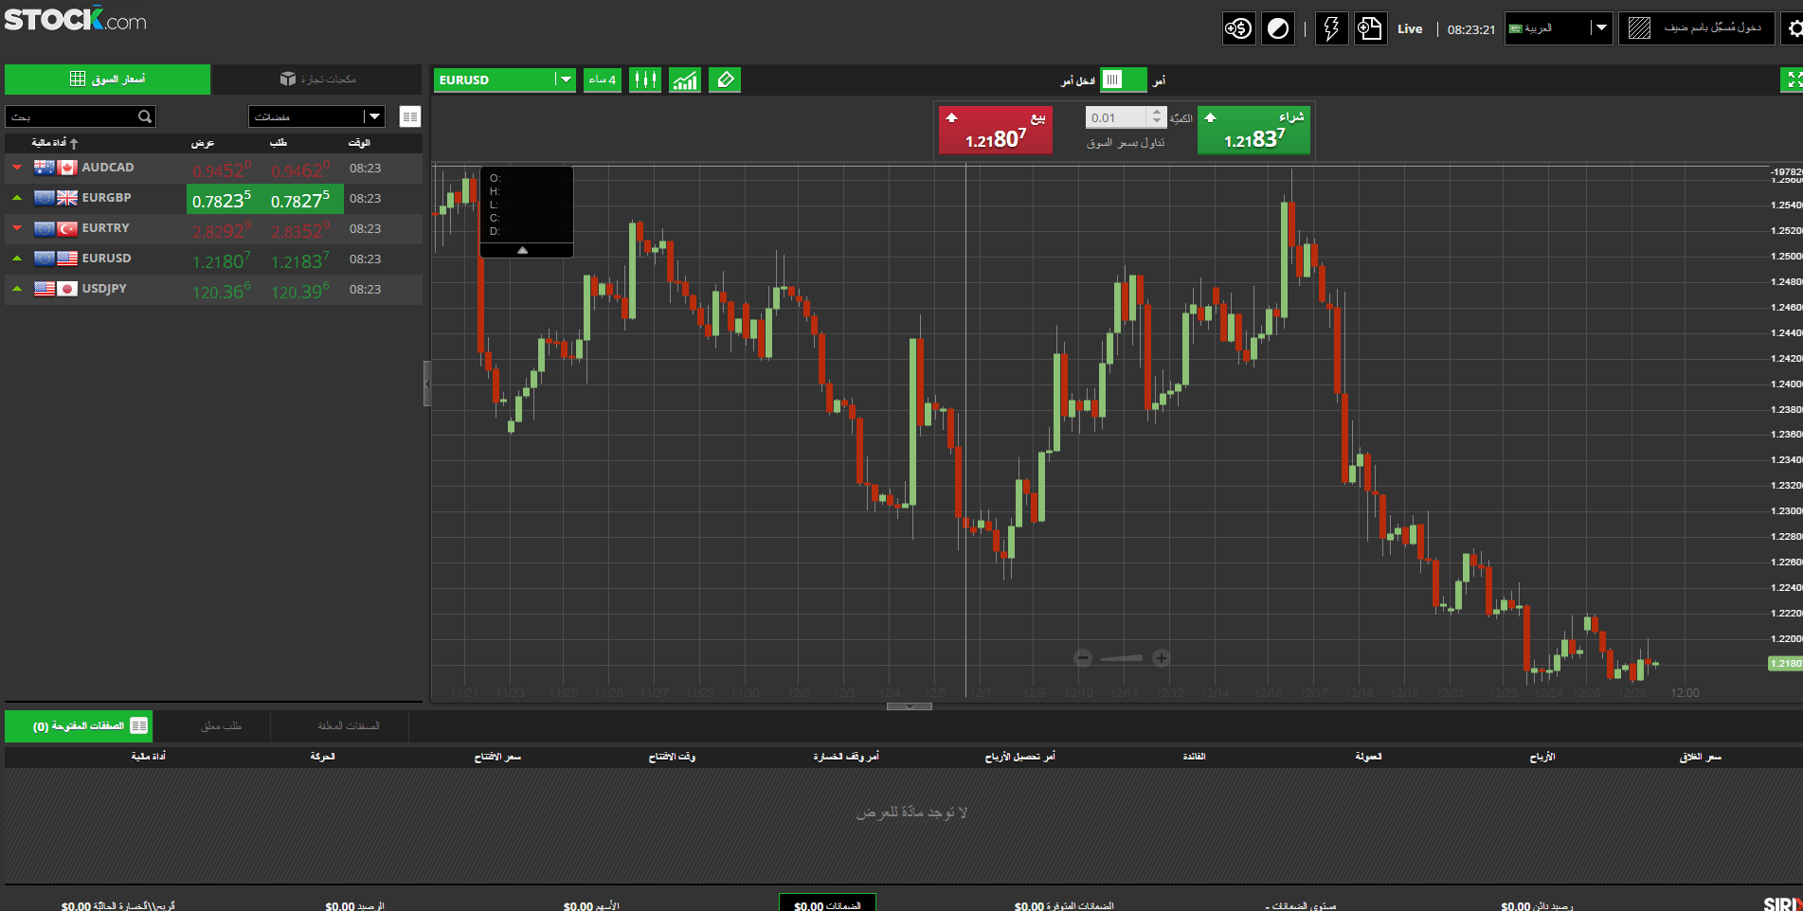
Task: Select the drawing pencil tool
Action: 724,80
